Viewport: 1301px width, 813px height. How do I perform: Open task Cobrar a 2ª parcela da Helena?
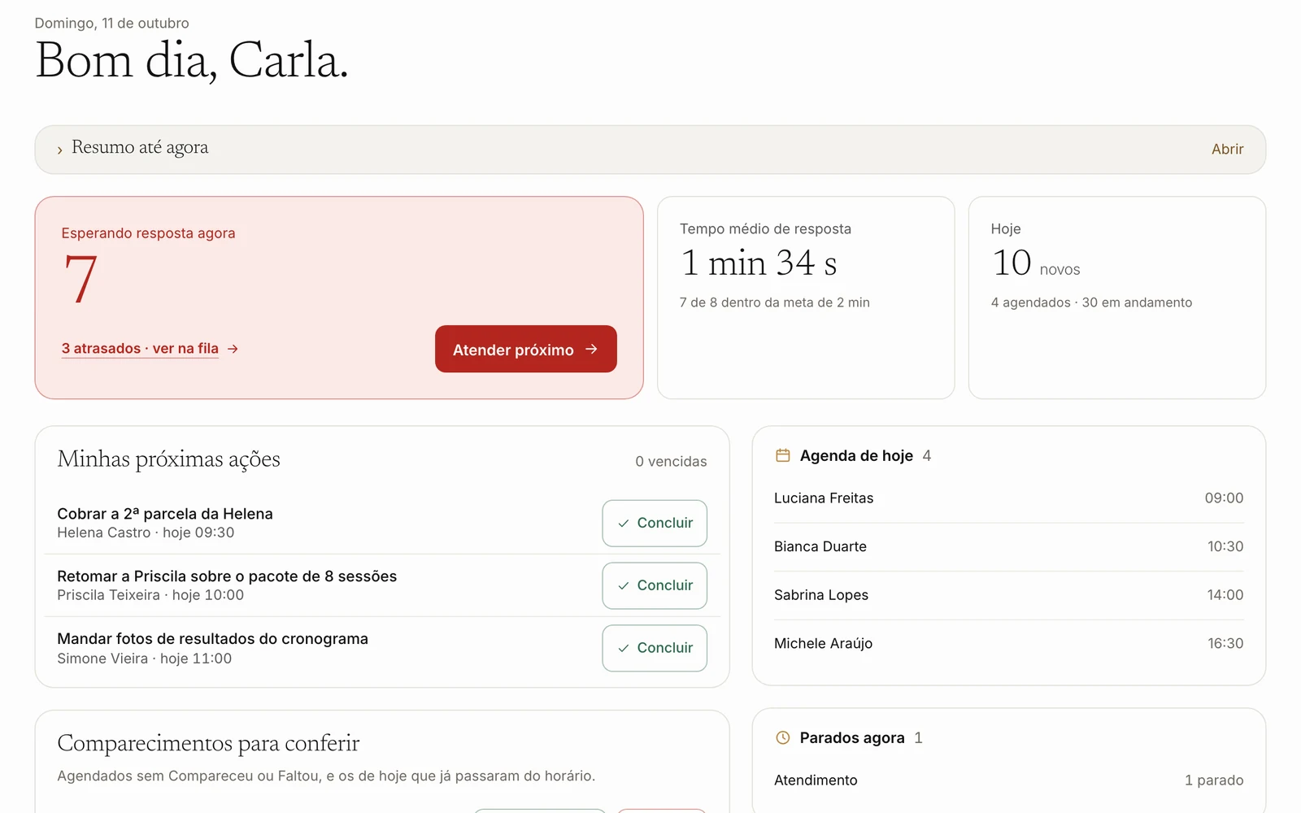[165, 514]
